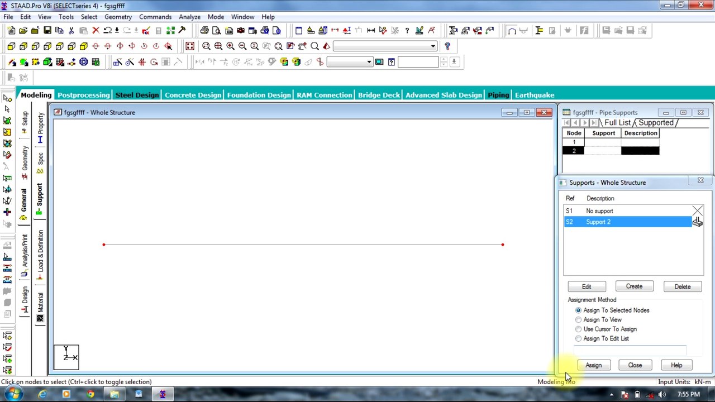Click the right red node of the beam
Viewport: 715px width, 402px height.
[x=503, y=245]
